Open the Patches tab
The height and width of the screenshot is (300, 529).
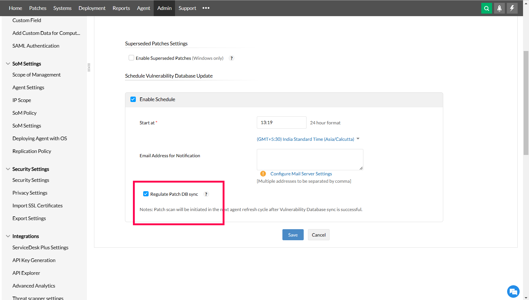click(x=38, y=8)
